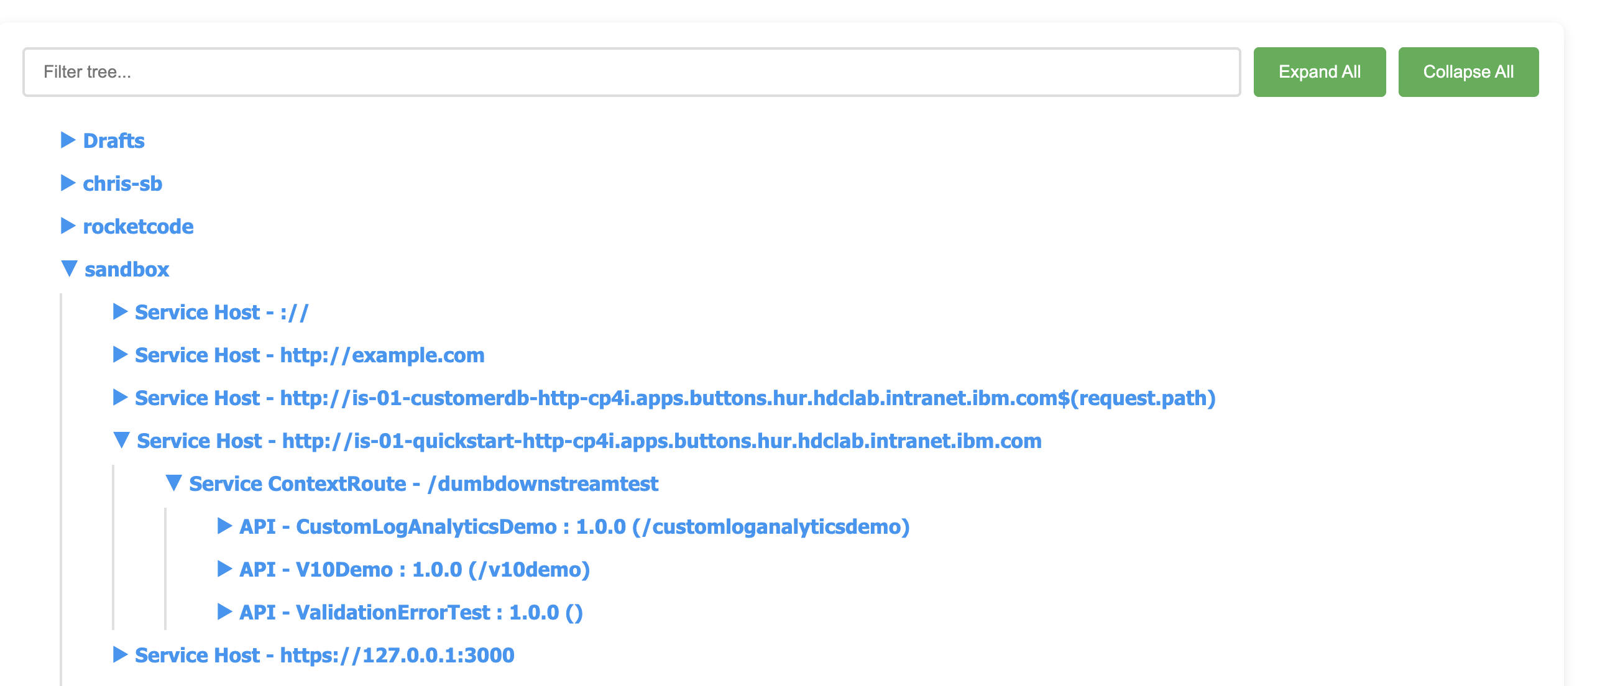This screenshot has height=686, width=1605.
Task: Expand customerdb Service Host arrow
Action: coord(119,398)
